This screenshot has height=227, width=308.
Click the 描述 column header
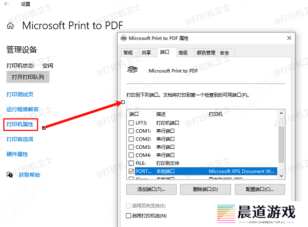(x=161, y=114)
